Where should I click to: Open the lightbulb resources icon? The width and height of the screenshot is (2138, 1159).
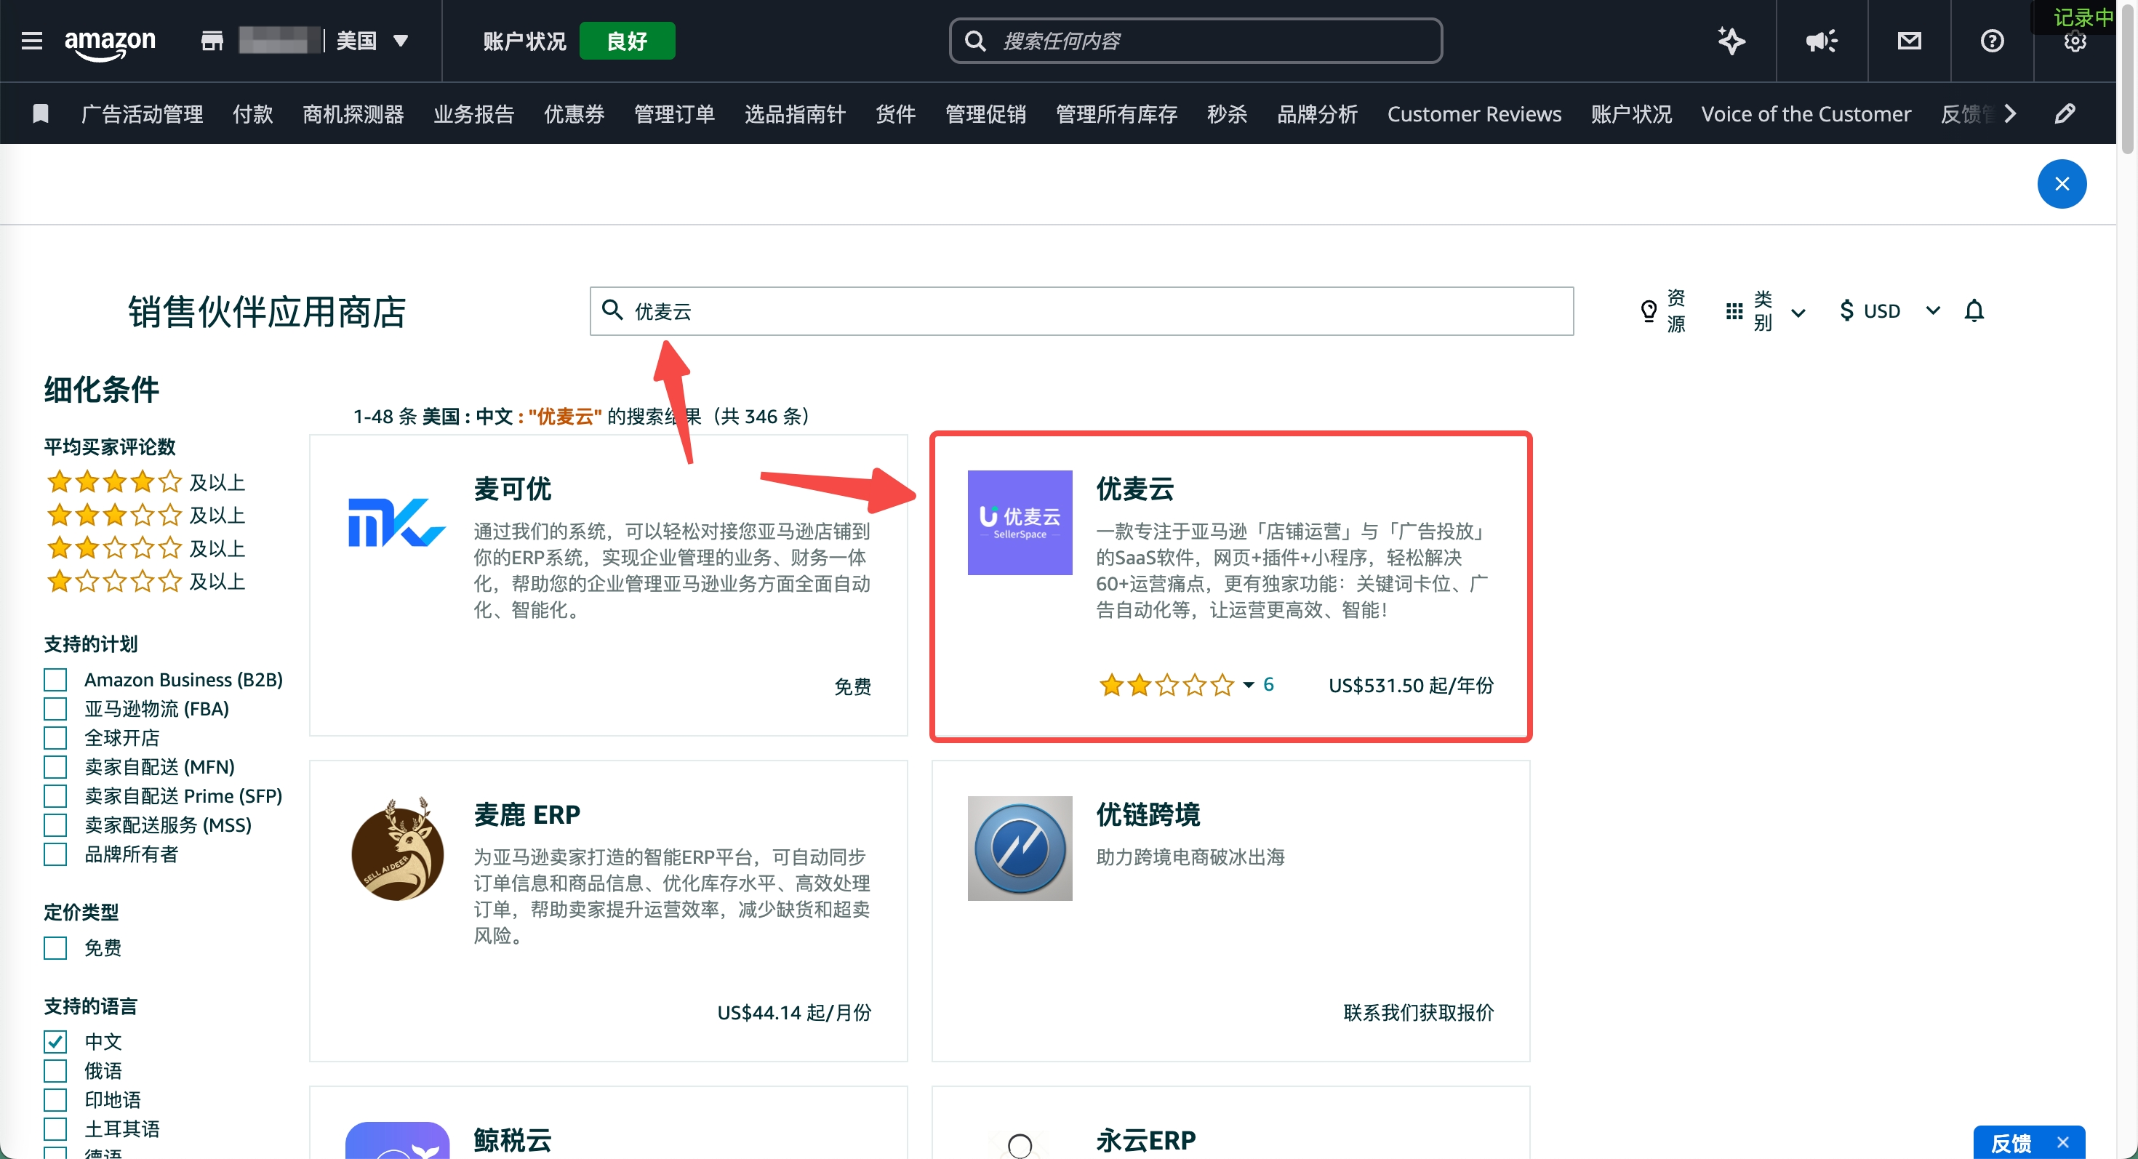pos(1649,311)
